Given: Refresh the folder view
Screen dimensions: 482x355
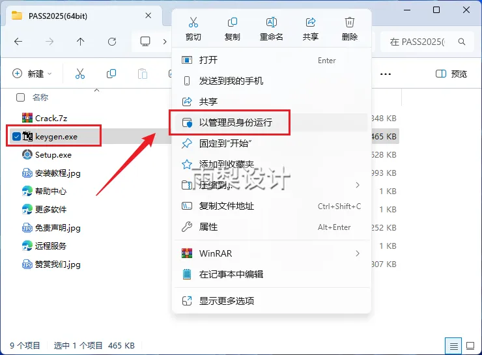Looking at the screenshot, I should [x=112, y=42].
